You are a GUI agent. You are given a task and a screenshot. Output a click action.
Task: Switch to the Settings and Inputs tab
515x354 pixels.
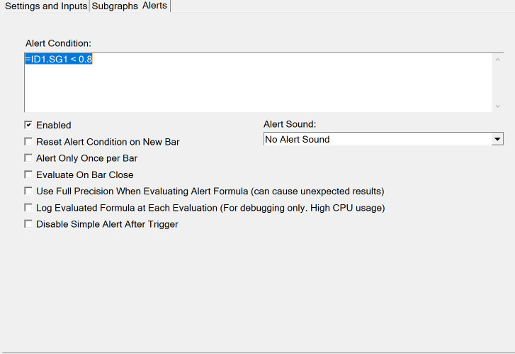point(46,6)
